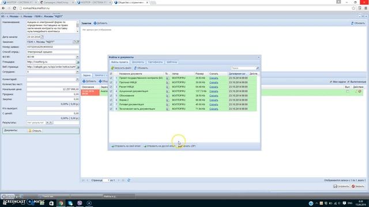The width and height of the screenshot is (369, 207).
Task: Uncheck Проект государственного контракта row
Action: (111, 78)
